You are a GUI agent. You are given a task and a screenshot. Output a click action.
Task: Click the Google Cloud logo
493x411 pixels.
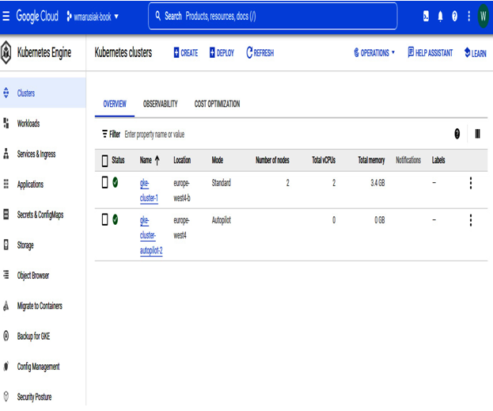pyautogui.click(x=37, y=16)
